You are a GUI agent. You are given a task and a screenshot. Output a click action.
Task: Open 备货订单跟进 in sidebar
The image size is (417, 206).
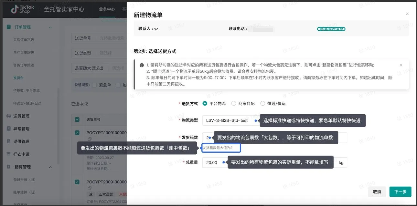[24, 65]
